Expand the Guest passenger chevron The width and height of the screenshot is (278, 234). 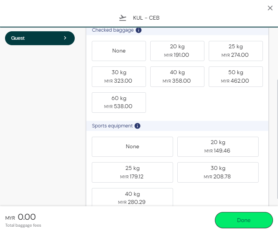click(x=65, y=38)
